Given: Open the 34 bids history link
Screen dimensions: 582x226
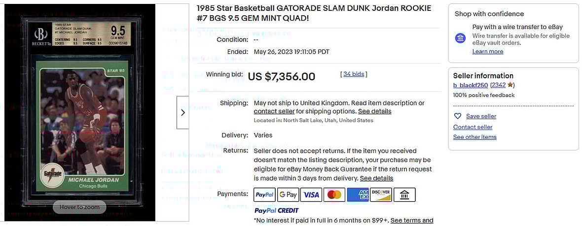Looking at the screenshot, I should point(354,74).
